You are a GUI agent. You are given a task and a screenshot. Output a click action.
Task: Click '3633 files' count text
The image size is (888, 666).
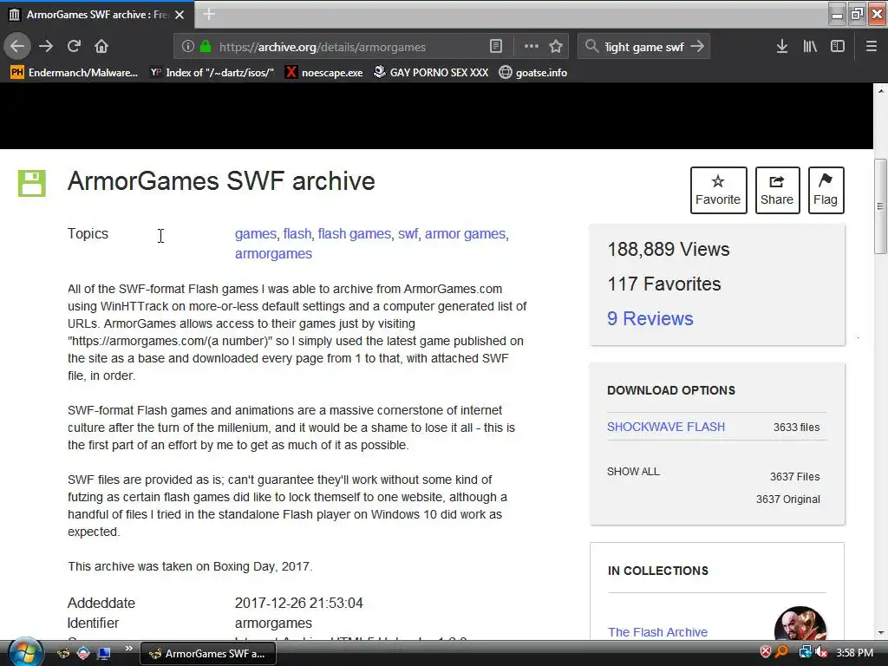(x=796, y=428)
